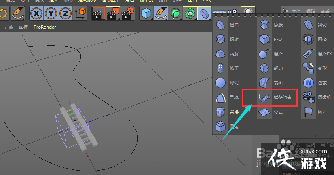Click the light object toolbar icon
The height and width of the screenshot is (175, 334).
(248, 11)
